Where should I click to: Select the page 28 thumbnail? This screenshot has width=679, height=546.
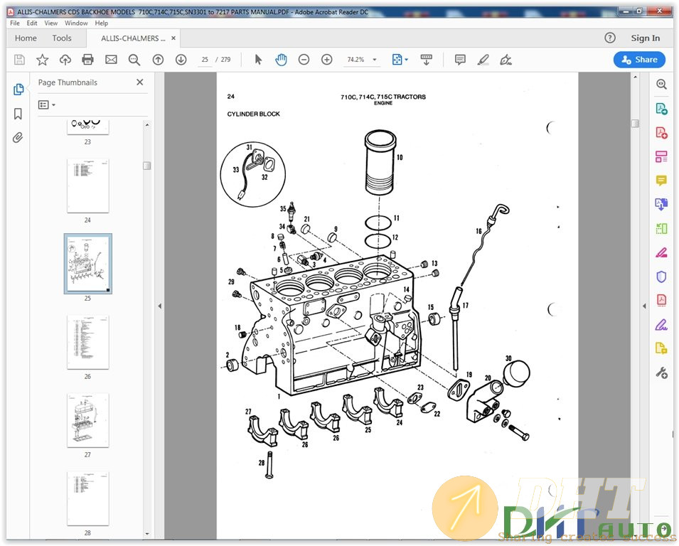click(x=88, y=498)
